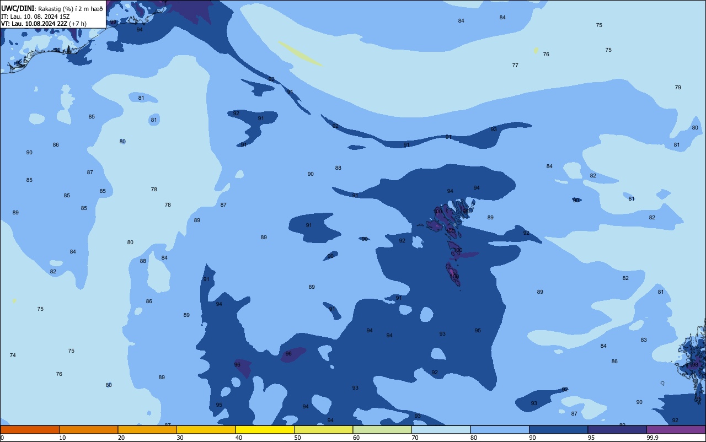Pick the purple legend swatch above 99.9
This screenshot has width=706, height=442.
pos(676,429)
